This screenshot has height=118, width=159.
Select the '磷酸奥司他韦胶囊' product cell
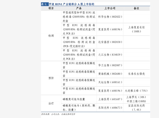pos(74,99)
